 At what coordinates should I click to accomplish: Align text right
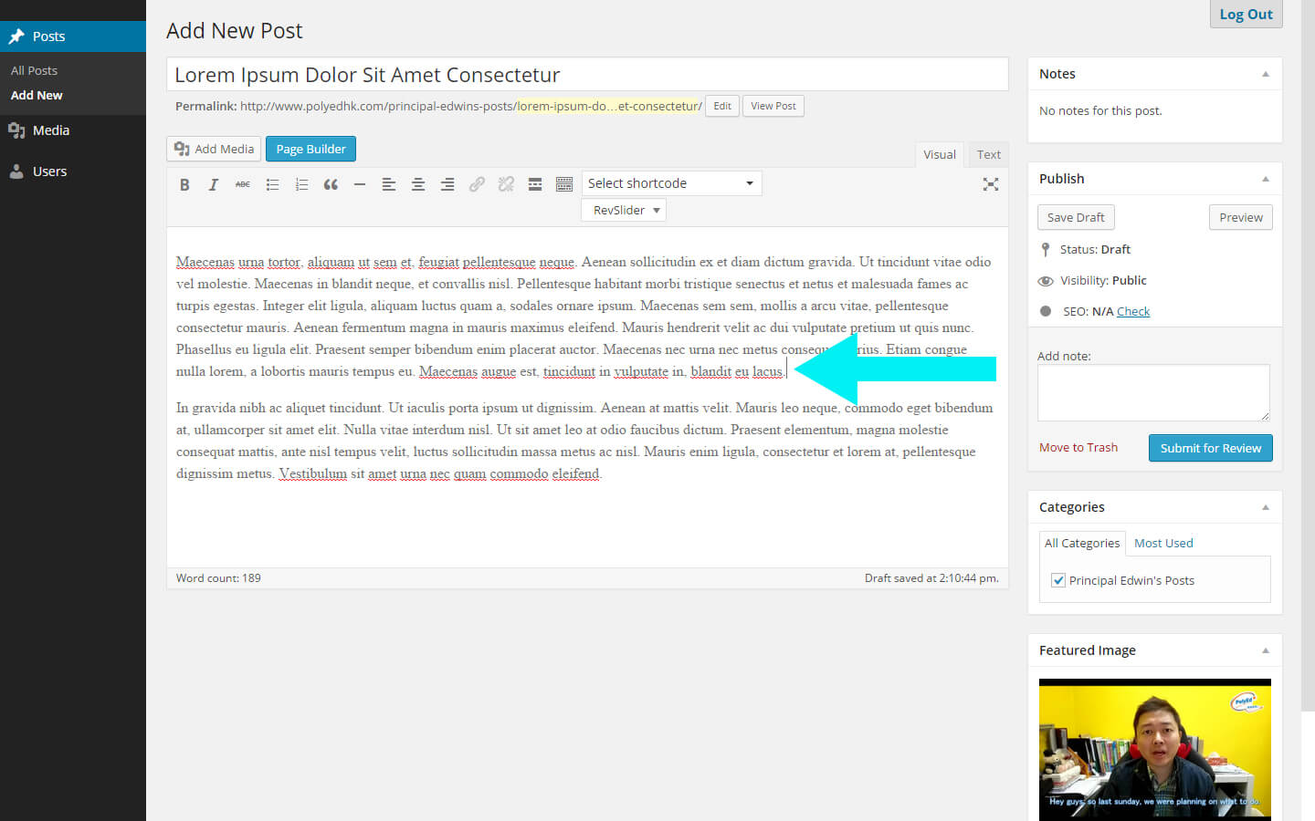click(447, 184)
